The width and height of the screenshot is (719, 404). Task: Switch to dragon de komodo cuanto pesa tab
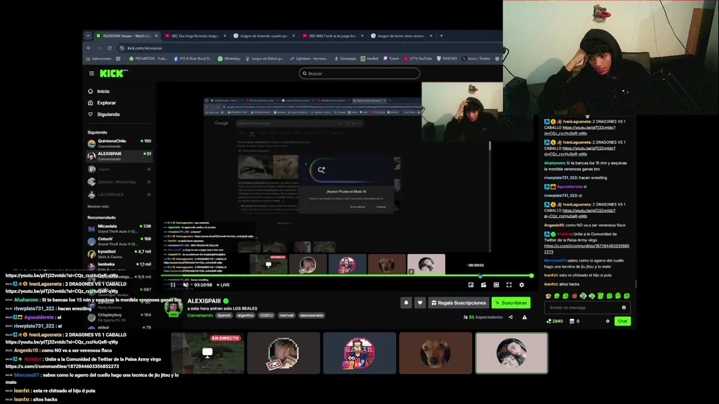[263, 36]
